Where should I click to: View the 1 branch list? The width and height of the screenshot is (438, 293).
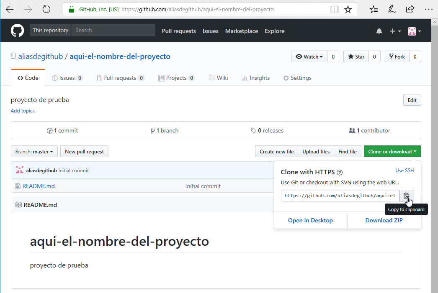(x=164, y=131)
